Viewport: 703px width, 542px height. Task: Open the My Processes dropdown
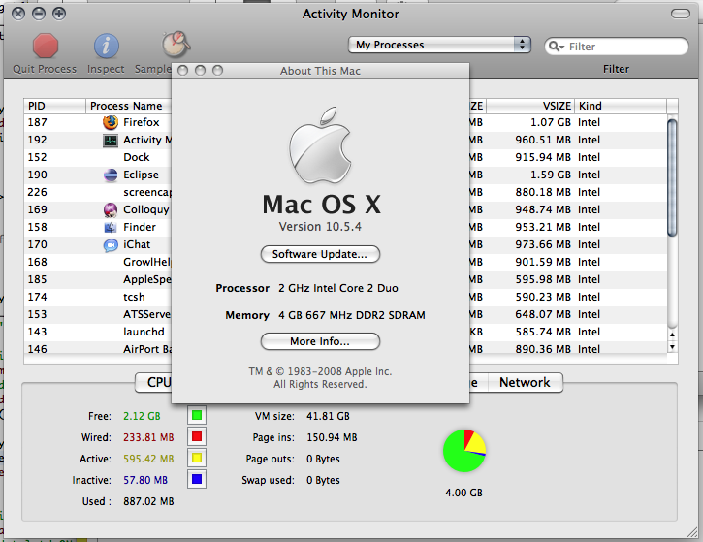(439, 45)
